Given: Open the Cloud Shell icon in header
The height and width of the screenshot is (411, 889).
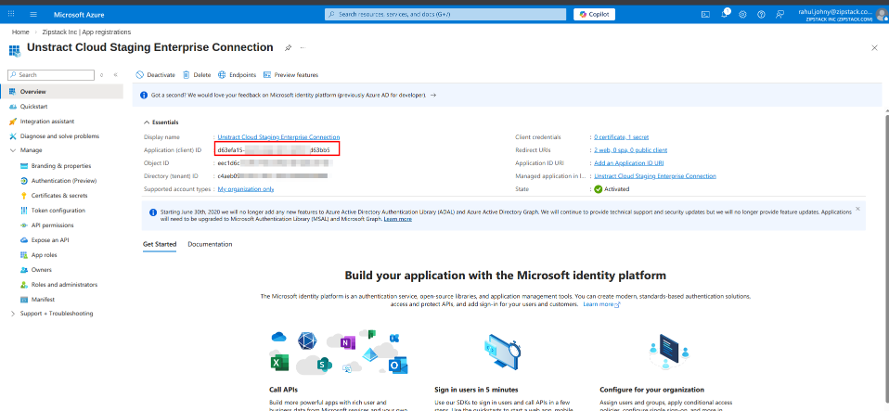Looking at the screenshot, I should [x=705, y=14].
